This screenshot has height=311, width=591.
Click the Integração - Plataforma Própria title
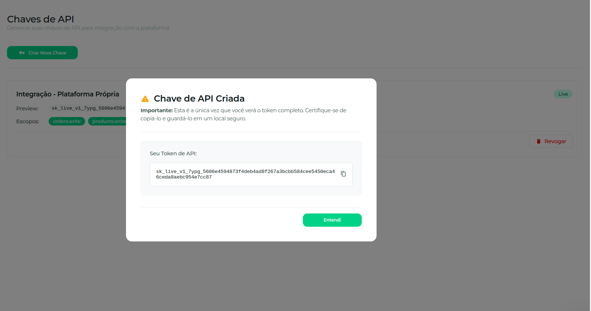pyautogui.click(x=68, y=94)
